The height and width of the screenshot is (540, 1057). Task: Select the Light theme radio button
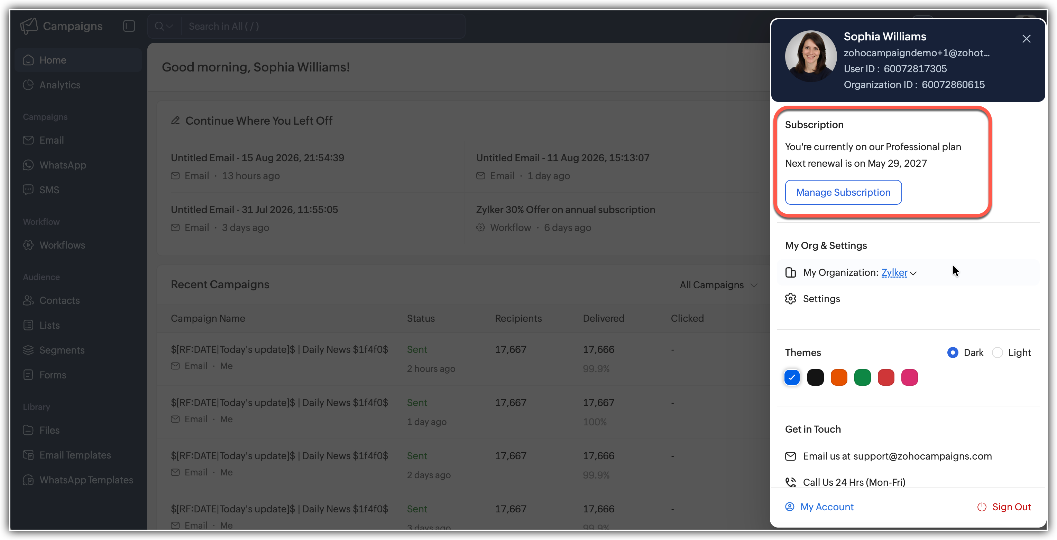pos(997,353)
